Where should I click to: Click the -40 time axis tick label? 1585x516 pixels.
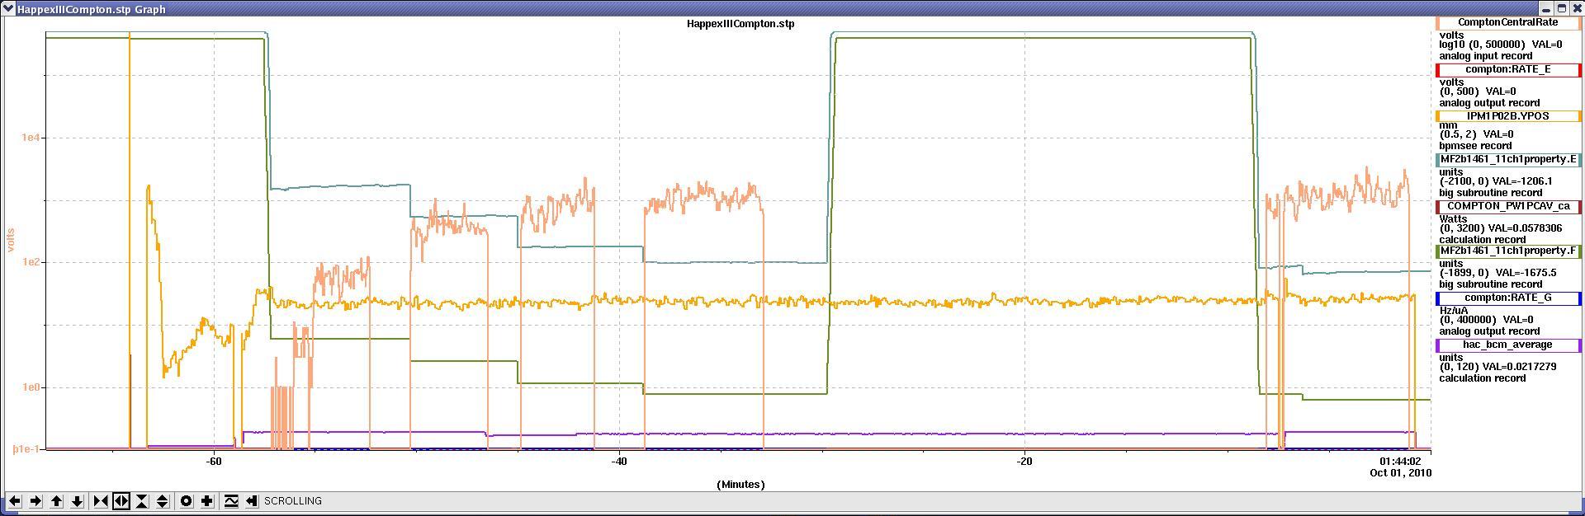pyautogui.click(x=619, y=462)
